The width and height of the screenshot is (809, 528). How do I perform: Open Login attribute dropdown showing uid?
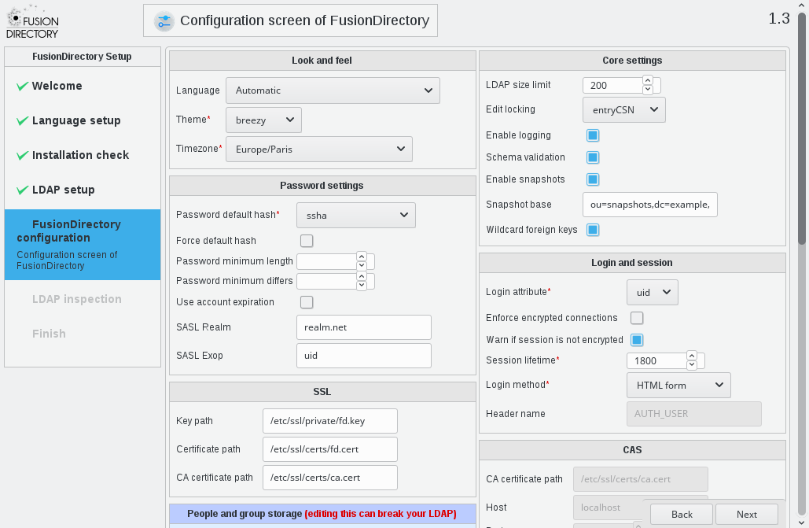(653, 293)
